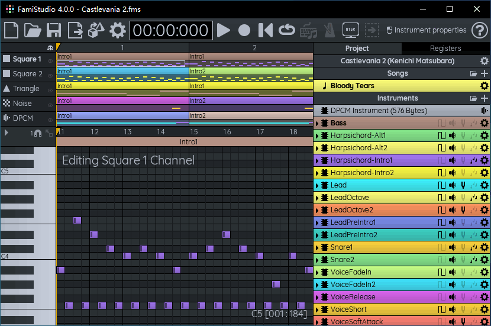Edit the Lead instrument volume envelope
Image resolution: width=491 pixels, height=326 pixels.
click(452, 185)
